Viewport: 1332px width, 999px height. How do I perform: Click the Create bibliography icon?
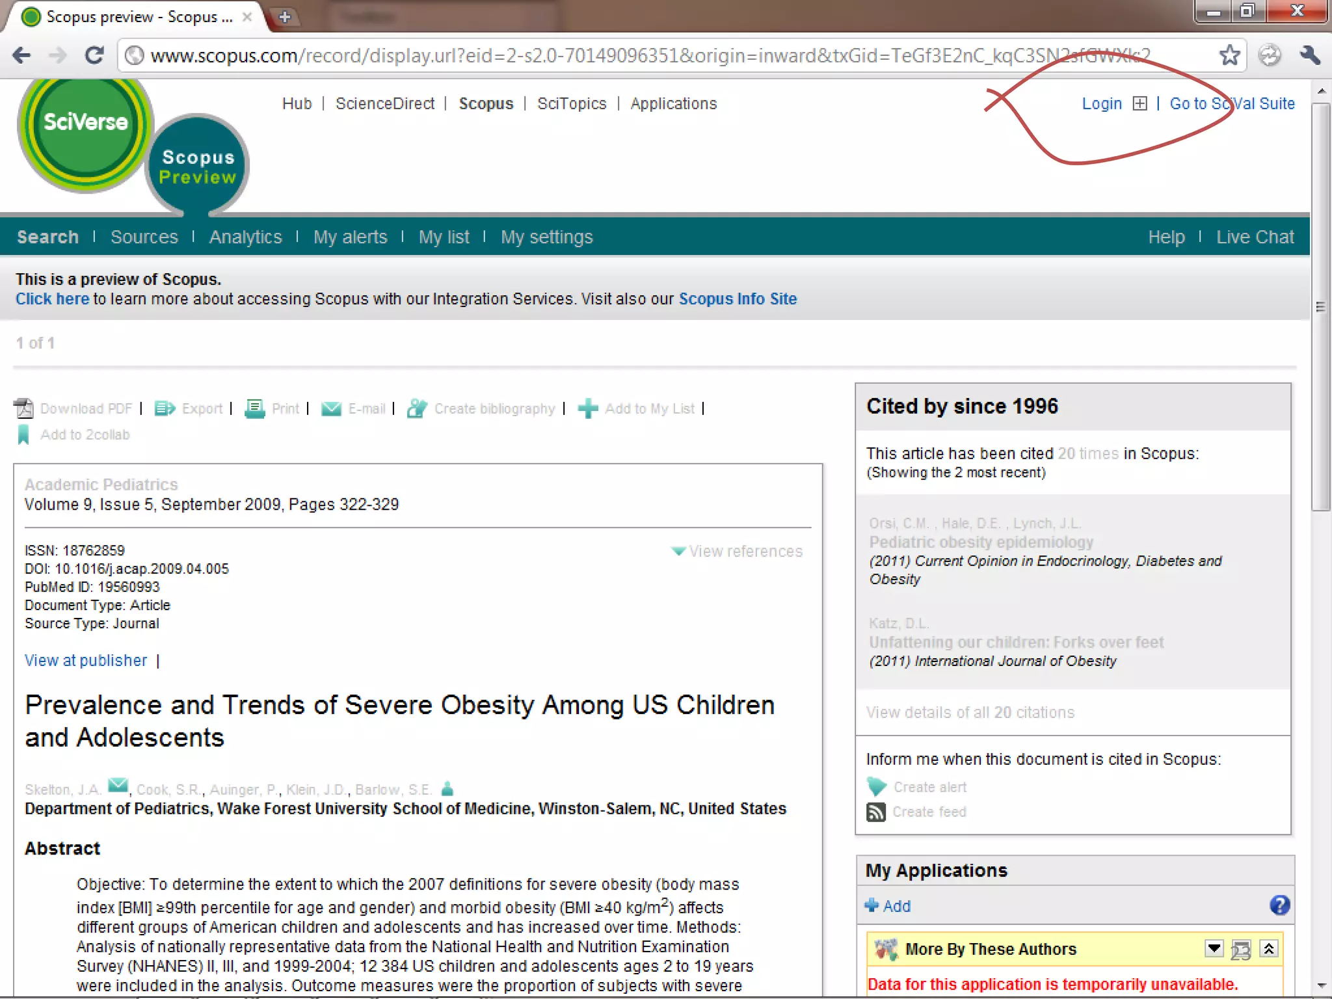pyautogui.click(x=417, y=408)
